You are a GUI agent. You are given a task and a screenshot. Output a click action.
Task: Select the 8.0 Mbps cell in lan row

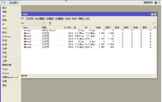coord(80,33)
